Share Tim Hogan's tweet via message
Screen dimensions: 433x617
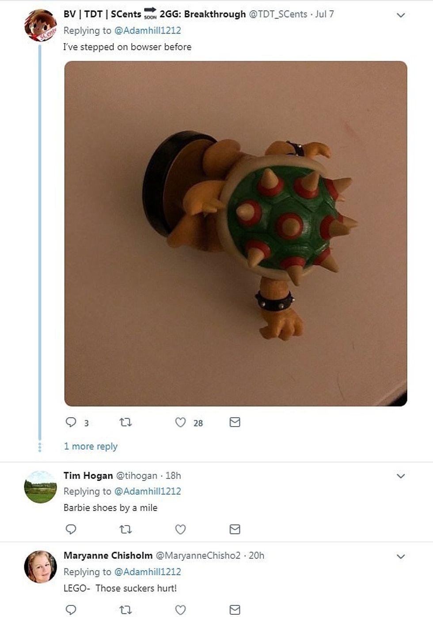tap(235, 529)
